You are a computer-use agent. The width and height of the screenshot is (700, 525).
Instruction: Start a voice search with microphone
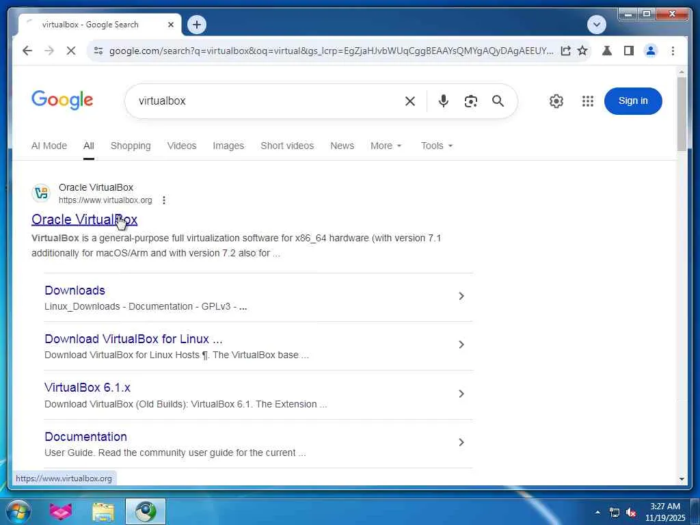coord(443,101)
